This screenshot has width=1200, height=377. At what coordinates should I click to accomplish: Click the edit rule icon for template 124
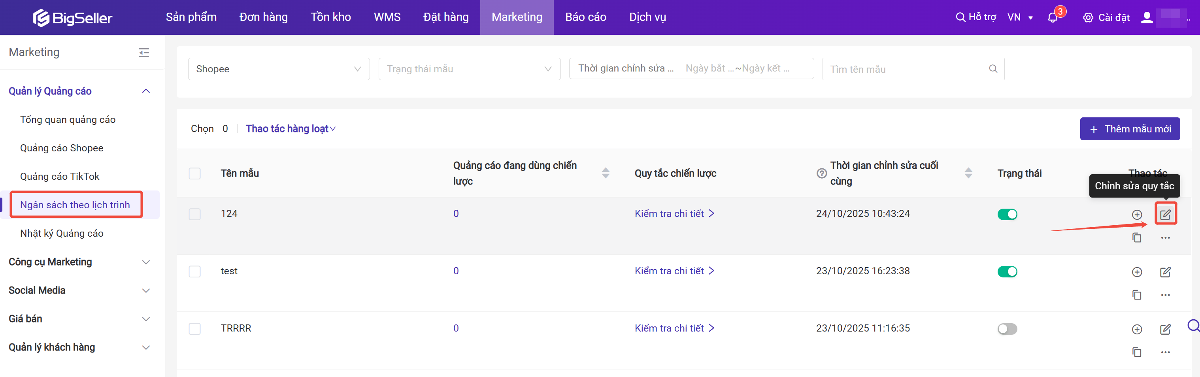tap(1165, 214)
